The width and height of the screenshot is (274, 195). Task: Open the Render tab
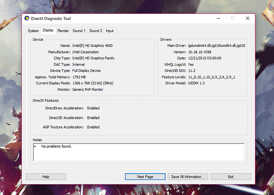click(x=63, y=31)
